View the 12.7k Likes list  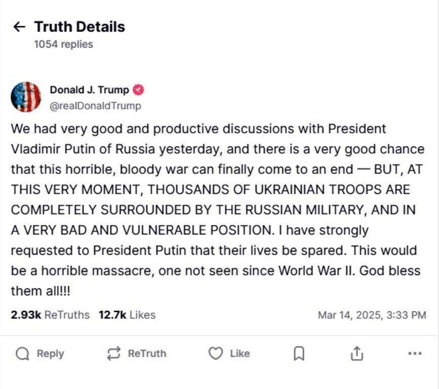pos(127,315)
